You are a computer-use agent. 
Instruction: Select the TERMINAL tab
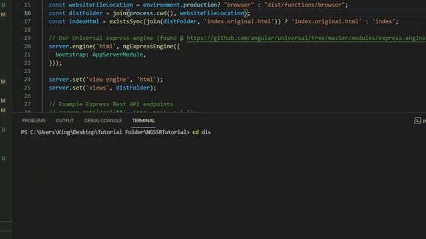[144, 121]
